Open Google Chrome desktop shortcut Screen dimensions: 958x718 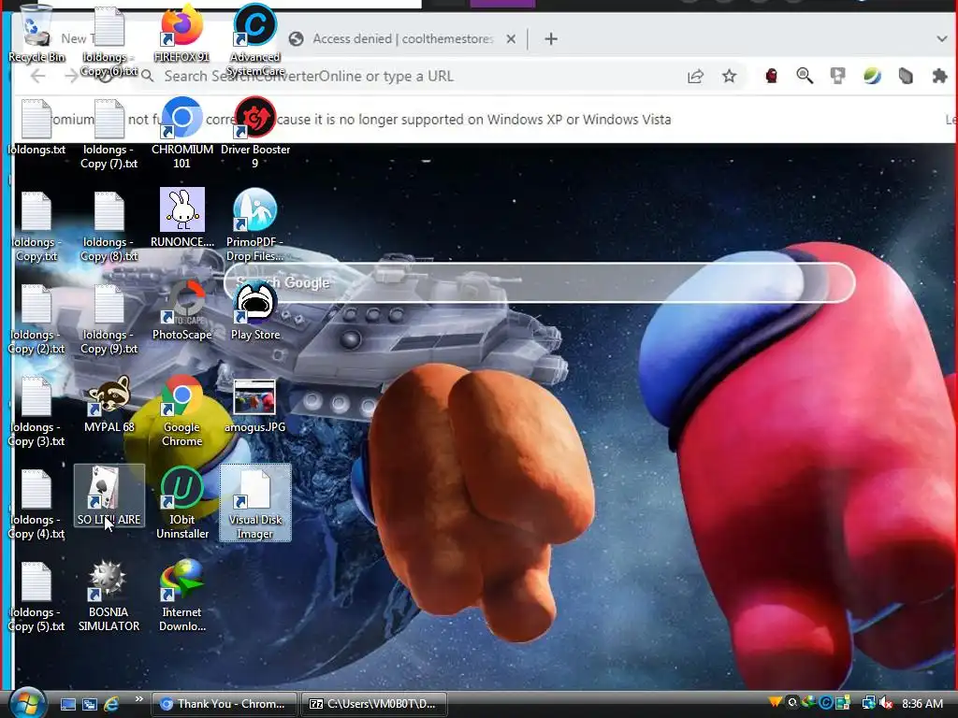point(181,410)
